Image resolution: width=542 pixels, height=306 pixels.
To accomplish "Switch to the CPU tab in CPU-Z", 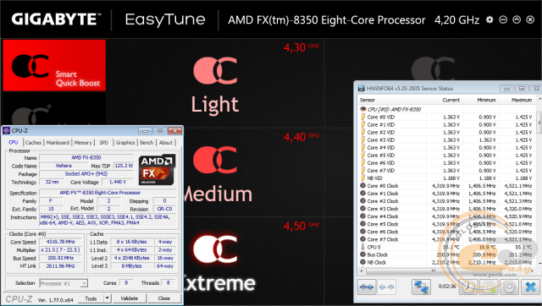I will (14, 143).
